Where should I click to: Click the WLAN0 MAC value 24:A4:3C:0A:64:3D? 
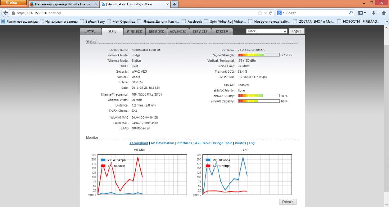point(145,117)
